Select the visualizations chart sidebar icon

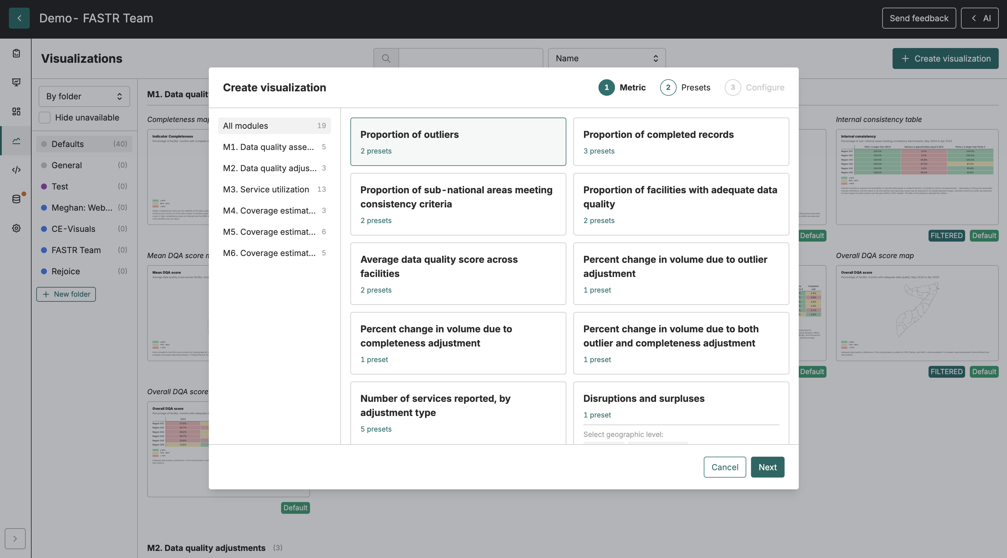16,141
